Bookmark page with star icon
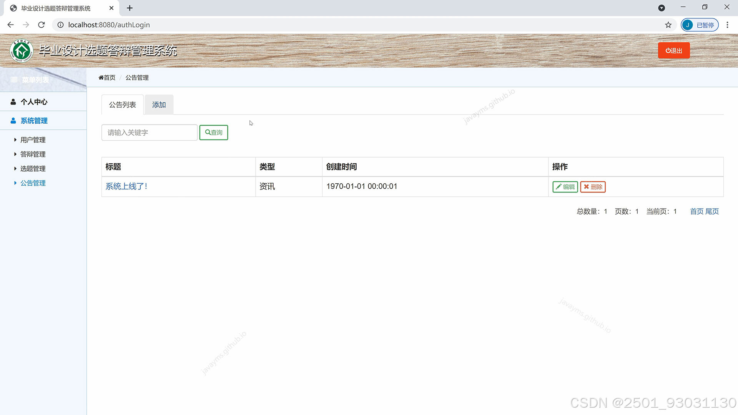Screen dimensions: 738x415 (668, 25)
